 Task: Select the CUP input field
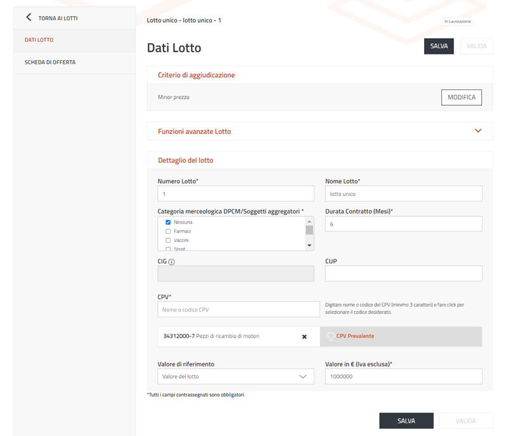coord(403,273)
